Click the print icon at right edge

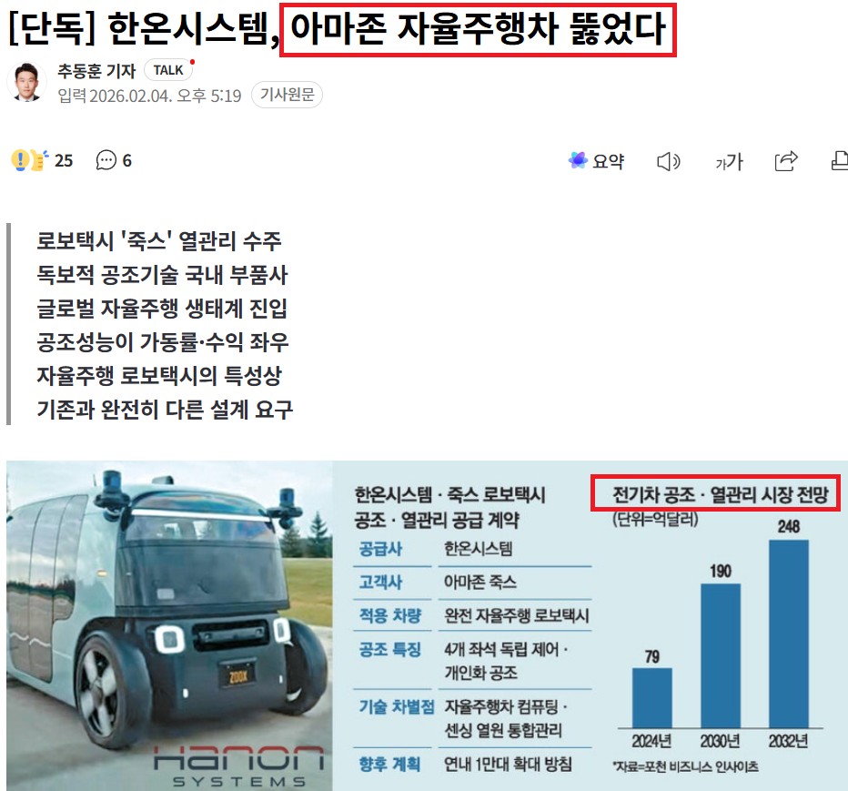(839, 161)
